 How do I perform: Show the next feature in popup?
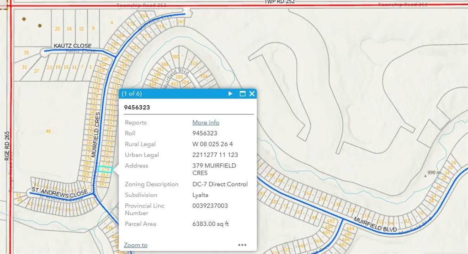(230, 94)
